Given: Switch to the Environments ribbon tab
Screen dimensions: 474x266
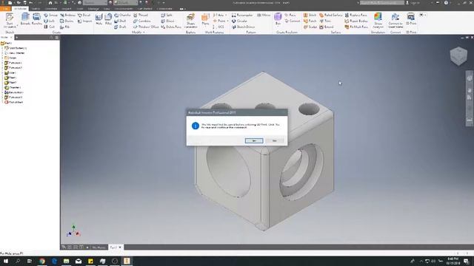Looking at the screenshot, I should click(x=124, y=9).
